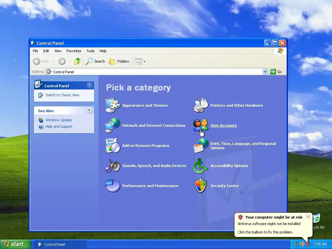This screenshot has width=332, height=249.
Task: Click the shield icon in the risk balloon
Action: [240, 217]
